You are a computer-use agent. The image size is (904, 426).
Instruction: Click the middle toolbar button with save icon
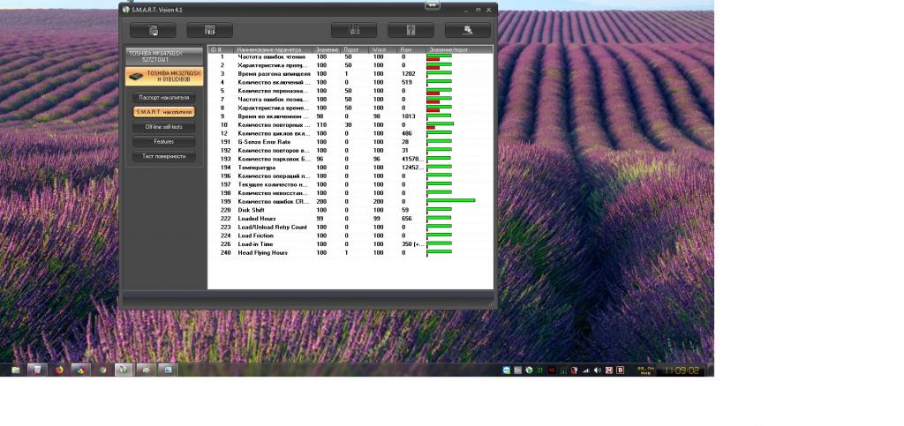tap(353, 30)
